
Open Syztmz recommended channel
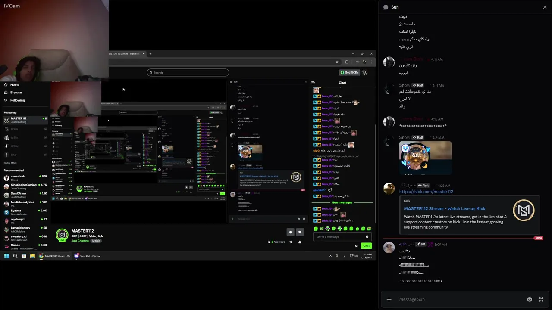click(25, 212)
